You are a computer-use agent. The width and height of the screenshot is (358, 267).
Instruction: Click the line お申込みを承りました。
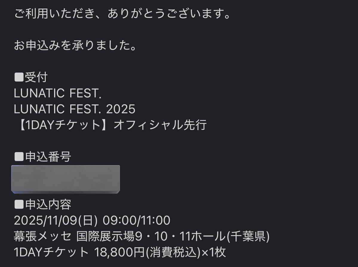[75, 45]
